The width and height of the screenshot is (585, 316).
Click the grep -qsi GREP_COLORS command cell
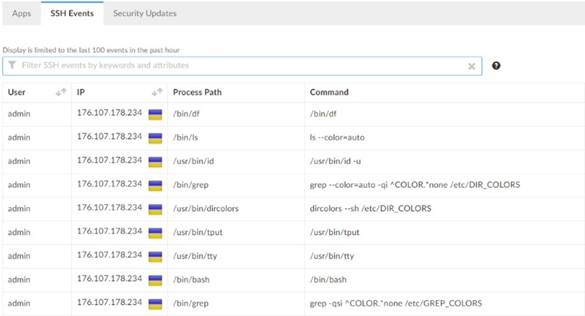point(395,303)
